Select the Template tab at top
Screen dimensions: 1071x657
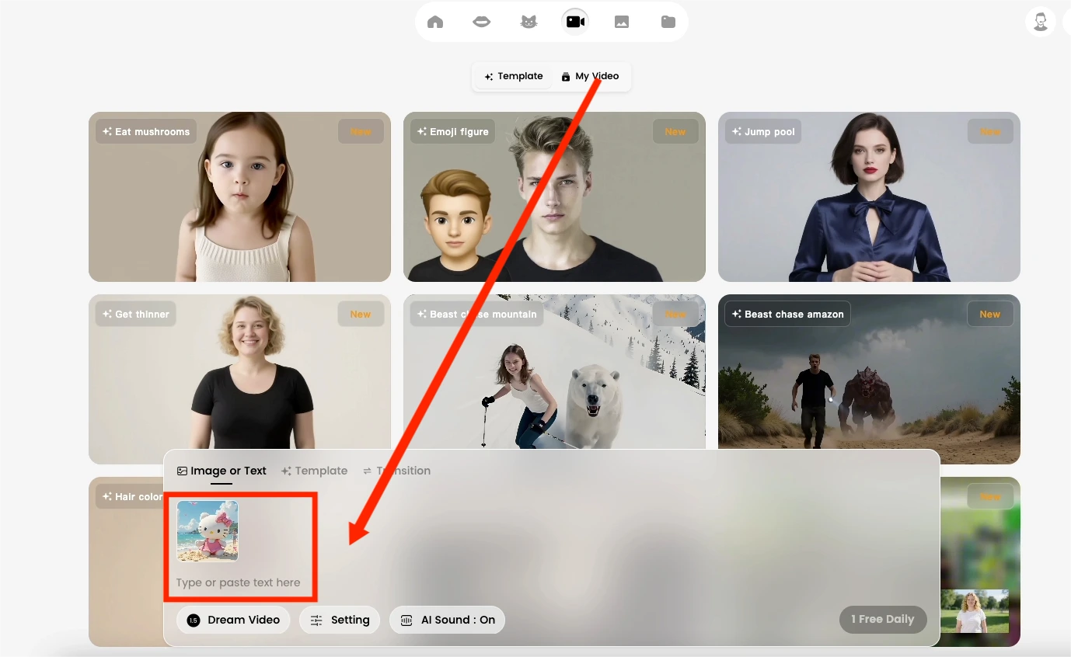(x=513, y=76)
